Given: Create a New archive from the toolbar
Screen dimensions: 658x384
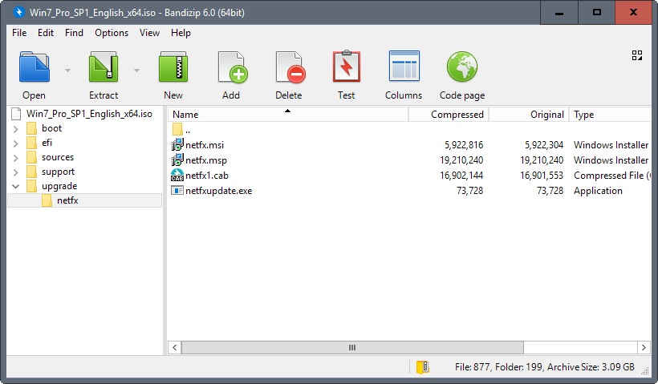Looking at the screenshot, I should (173, 67).
